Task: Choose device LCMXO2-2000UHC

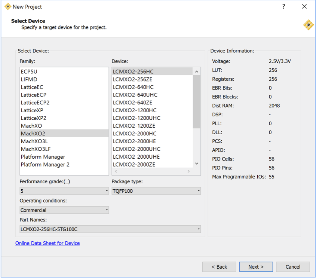Action: 152,149
